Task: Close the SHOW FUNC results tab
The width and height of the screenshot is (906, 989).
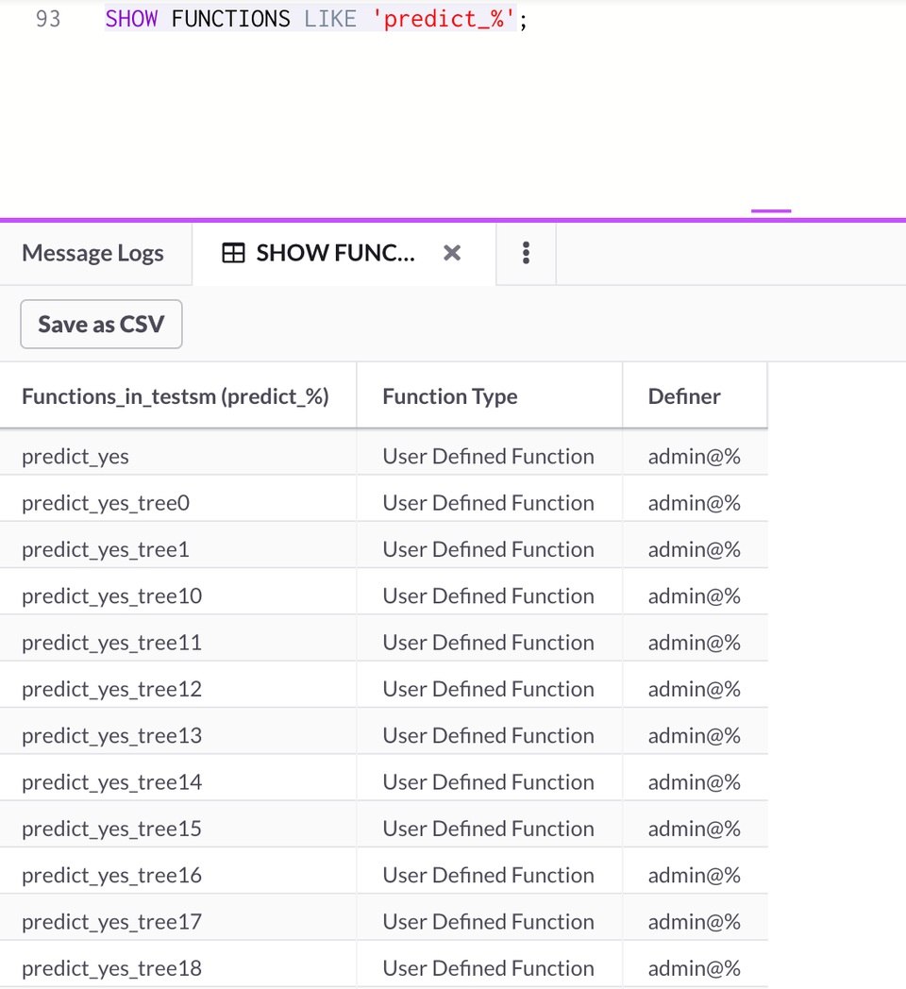Action: pyautogui.click(x=451, y=252)
